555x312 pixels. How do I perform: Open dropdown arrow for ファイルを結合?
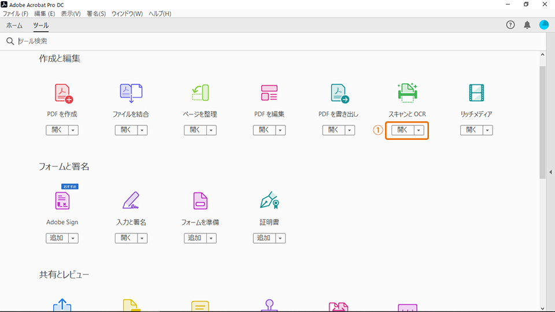(142, 130)
